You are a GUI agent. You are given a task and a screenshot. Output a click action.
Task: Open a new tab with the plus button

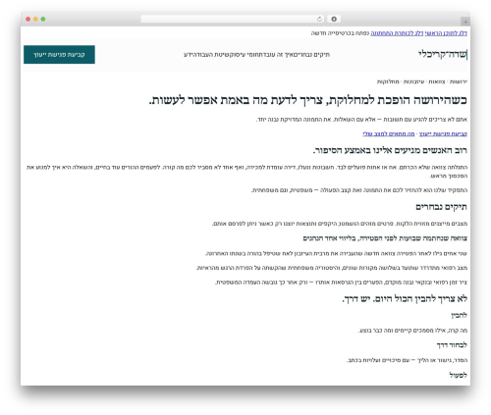465,22
